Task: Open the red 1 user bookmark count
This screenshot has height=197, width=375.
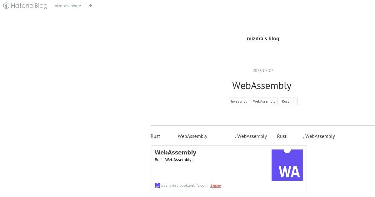Action: [216, 186]
